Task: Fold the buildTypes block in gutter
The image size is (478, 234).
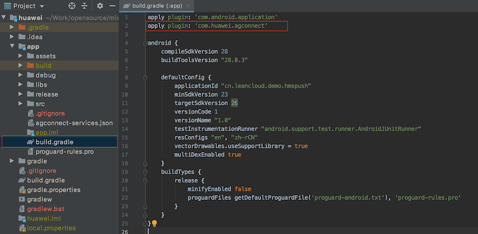Action: tap(145, 172)
